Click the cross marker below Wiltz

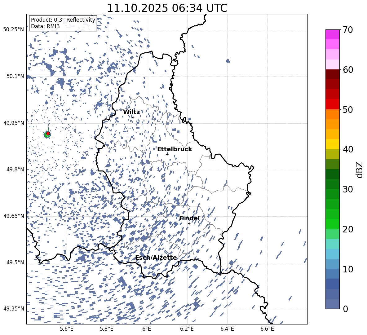(133, 117)
